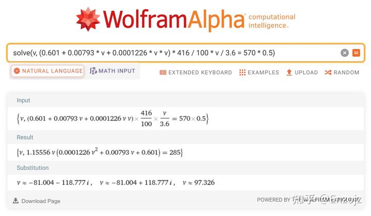371x216 pixels.
Task: Click the computational intelligence tagline
Action: [x=272, y=21]
